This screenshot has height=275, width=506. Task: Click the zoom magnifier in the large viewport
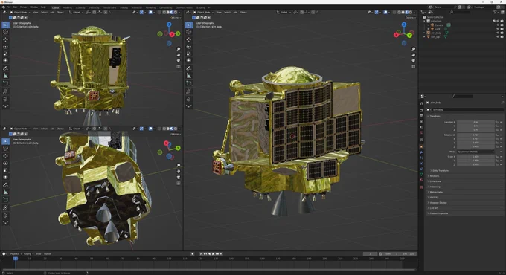pyautogui.click(x=414, y=49)
